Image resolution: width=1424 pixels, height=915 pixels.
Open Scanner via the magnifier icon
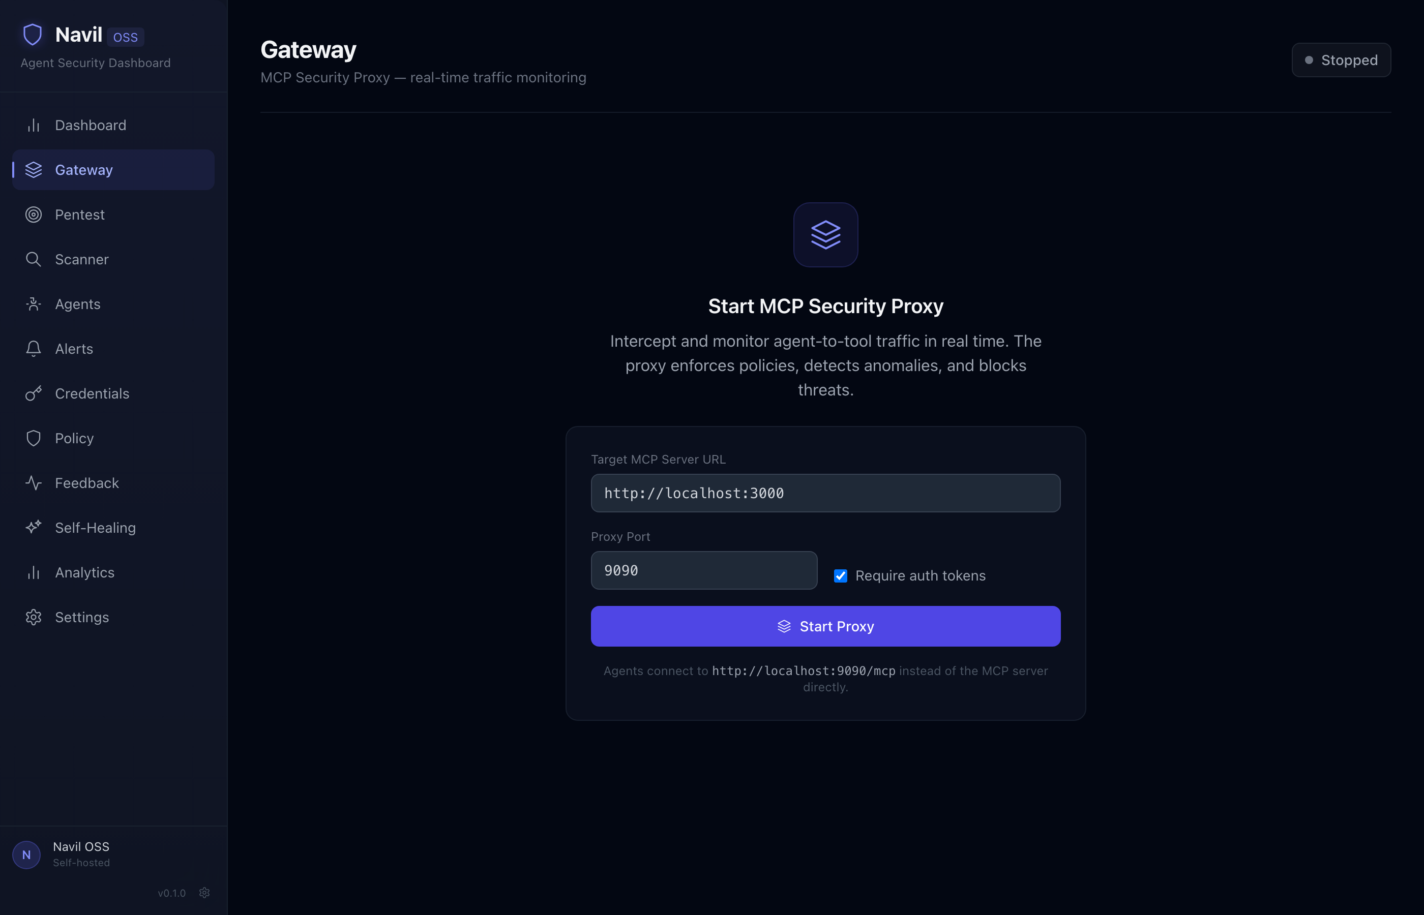33,259
